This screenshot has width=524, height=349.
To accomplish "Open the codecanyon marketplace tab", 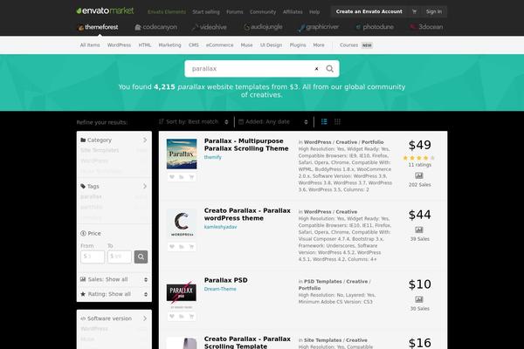I will [x=155, y=27].
